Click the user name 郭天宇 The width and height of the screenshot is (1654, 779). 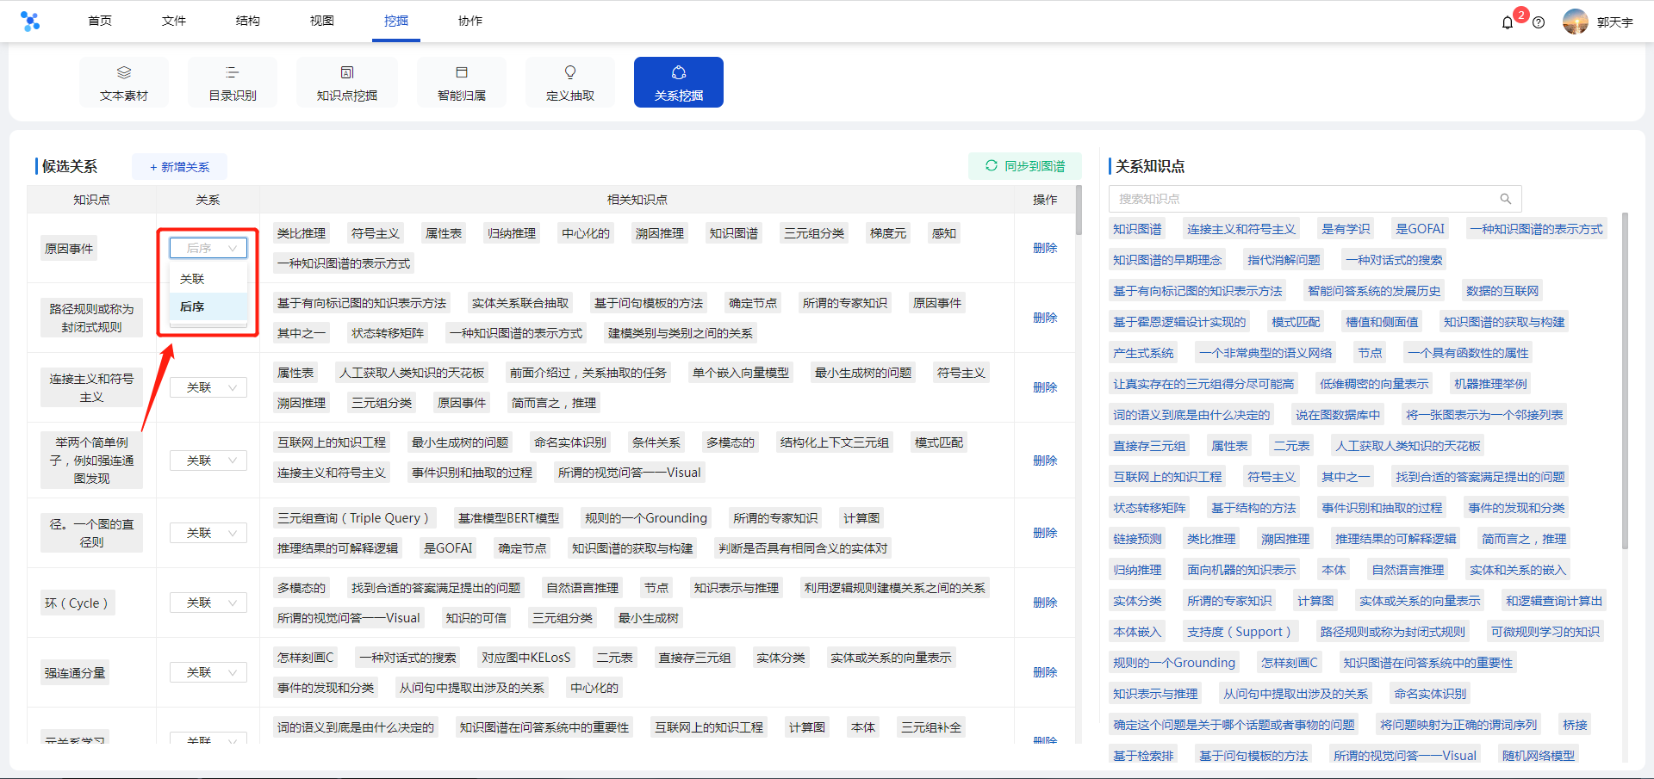pyautogui.click(x=1615, y=22)
